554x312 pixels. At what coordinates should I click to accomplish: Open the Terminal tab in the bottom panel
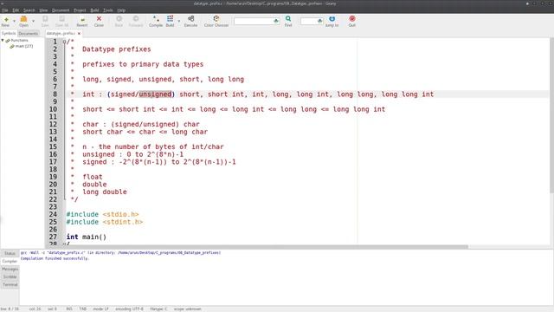point(10,284)
